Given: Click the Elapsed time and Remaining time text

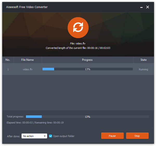Looking at the screenshot, I should pyautogui.click(x=35, y=123).
